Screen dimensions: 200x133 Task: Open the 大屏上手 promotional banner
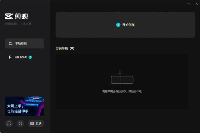pos(25,106)
